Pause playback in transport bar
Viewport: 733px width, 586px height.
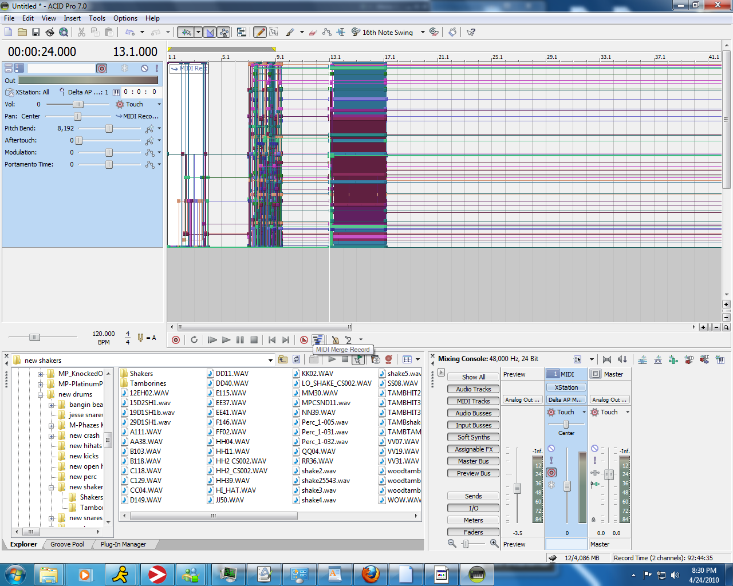point(240,339)
